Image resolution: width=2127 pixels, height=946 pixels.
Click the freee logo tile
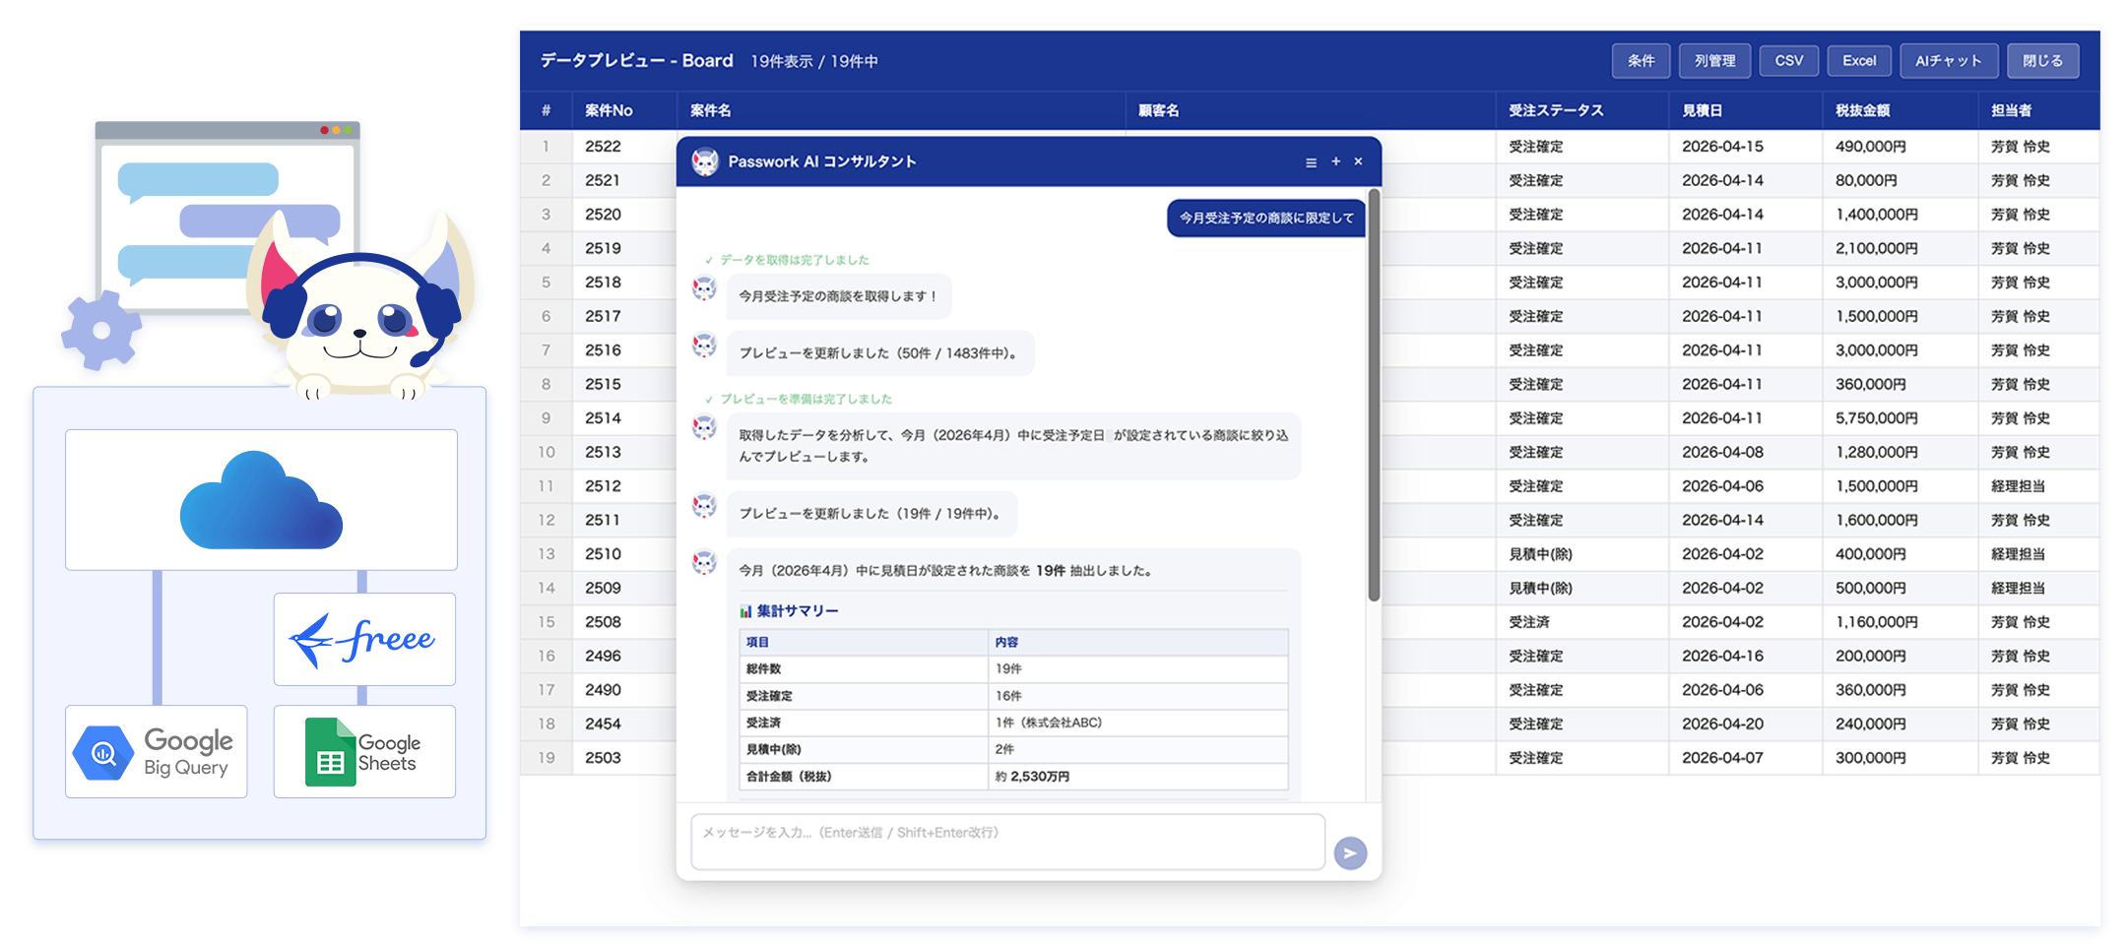coord(364,640)
